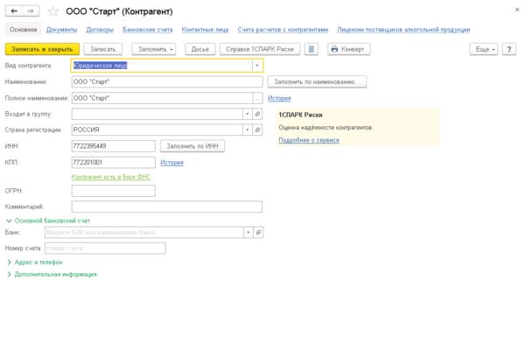This screenshot has height=344, width=525.
Task: Open История link next to Полное наименование
Action: (279, 98)
